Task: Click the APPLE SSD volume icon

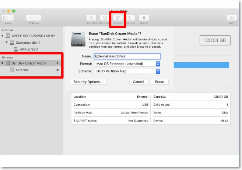Action: (x=16, y=49)
